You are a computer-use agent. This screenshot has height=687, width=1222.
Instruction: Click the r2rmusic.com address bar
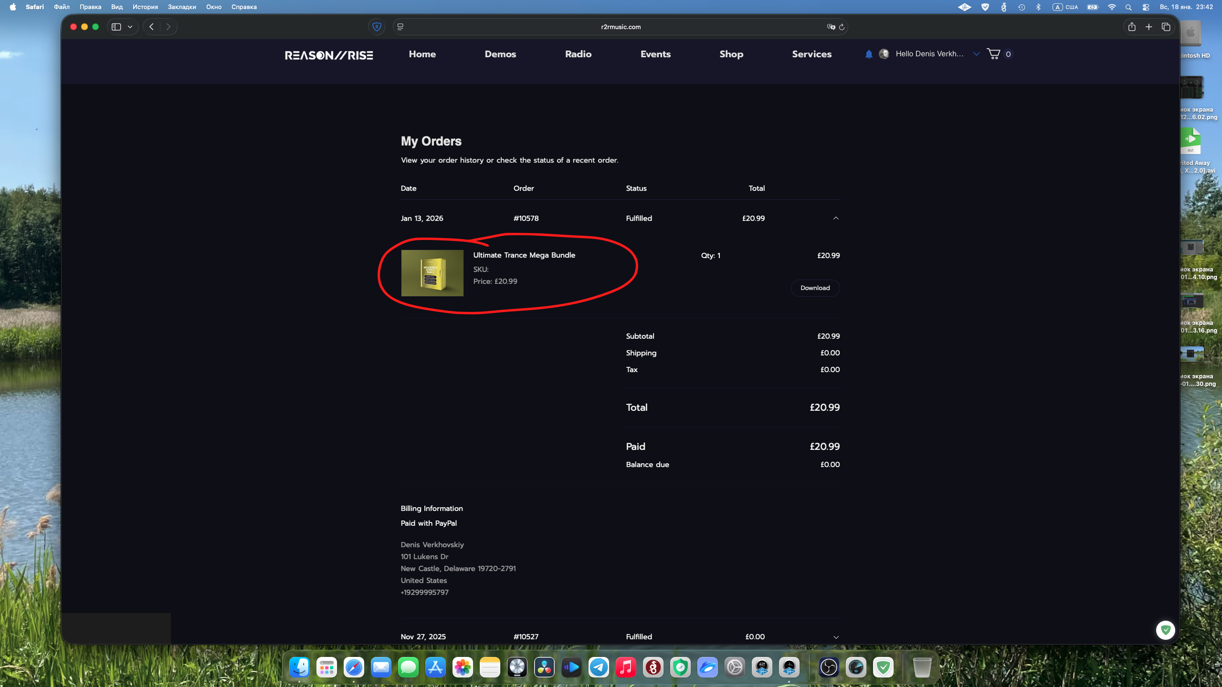(621, 27)
